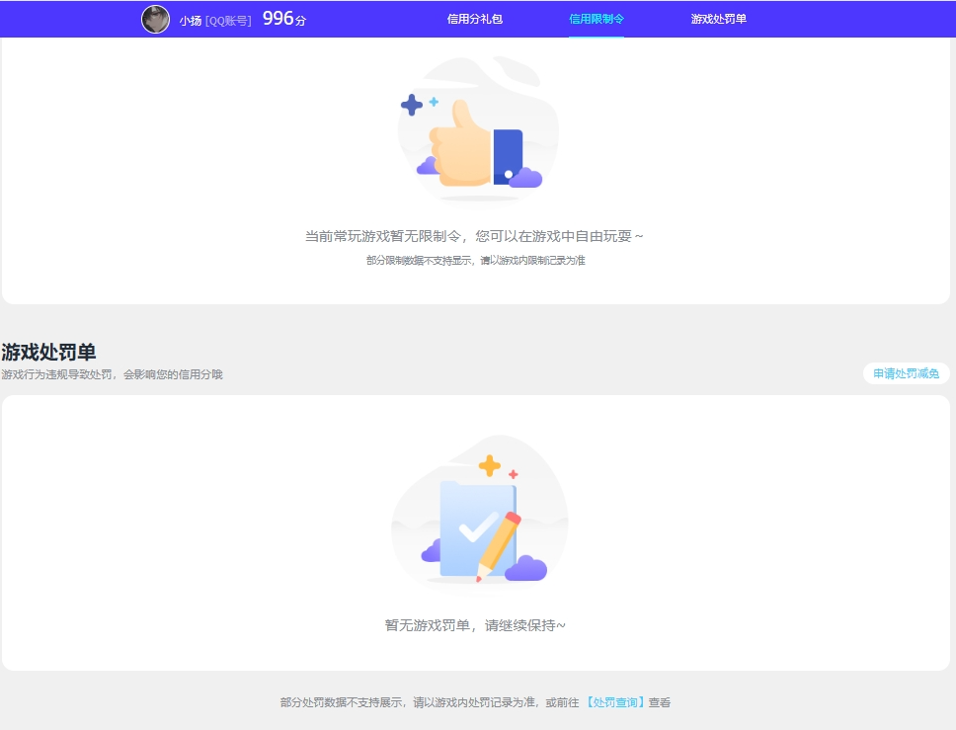Click text 暂无游戏罚单，请继续保持
Image resolution: width=956 pixels, height=730 pixels.
(x=475, y=625)
